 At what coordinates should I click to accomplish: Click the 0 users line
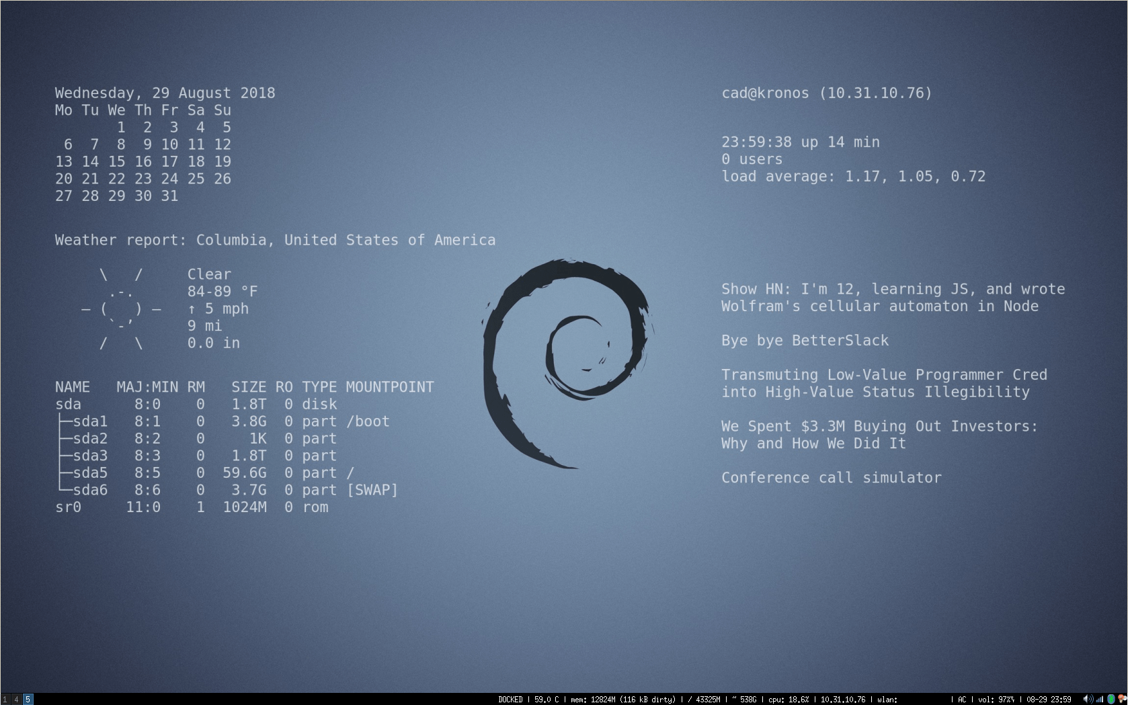pos(752,159)
